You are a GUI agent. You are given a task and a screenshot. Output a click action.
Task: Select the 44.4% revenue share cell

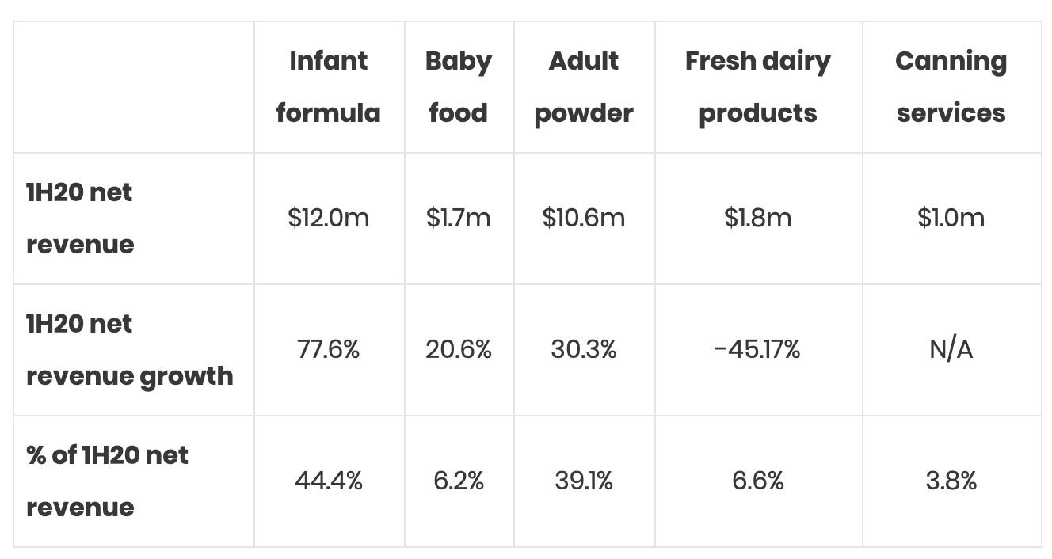click(x=328, y=481)
